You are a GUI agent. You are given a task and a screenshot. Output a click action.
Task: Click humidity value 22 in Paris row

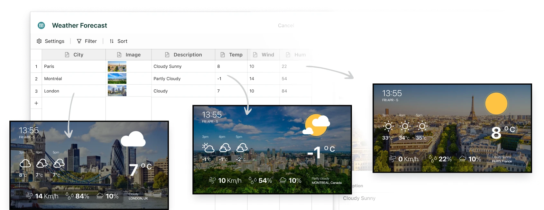pyautogui.click(x=296, y=66)
